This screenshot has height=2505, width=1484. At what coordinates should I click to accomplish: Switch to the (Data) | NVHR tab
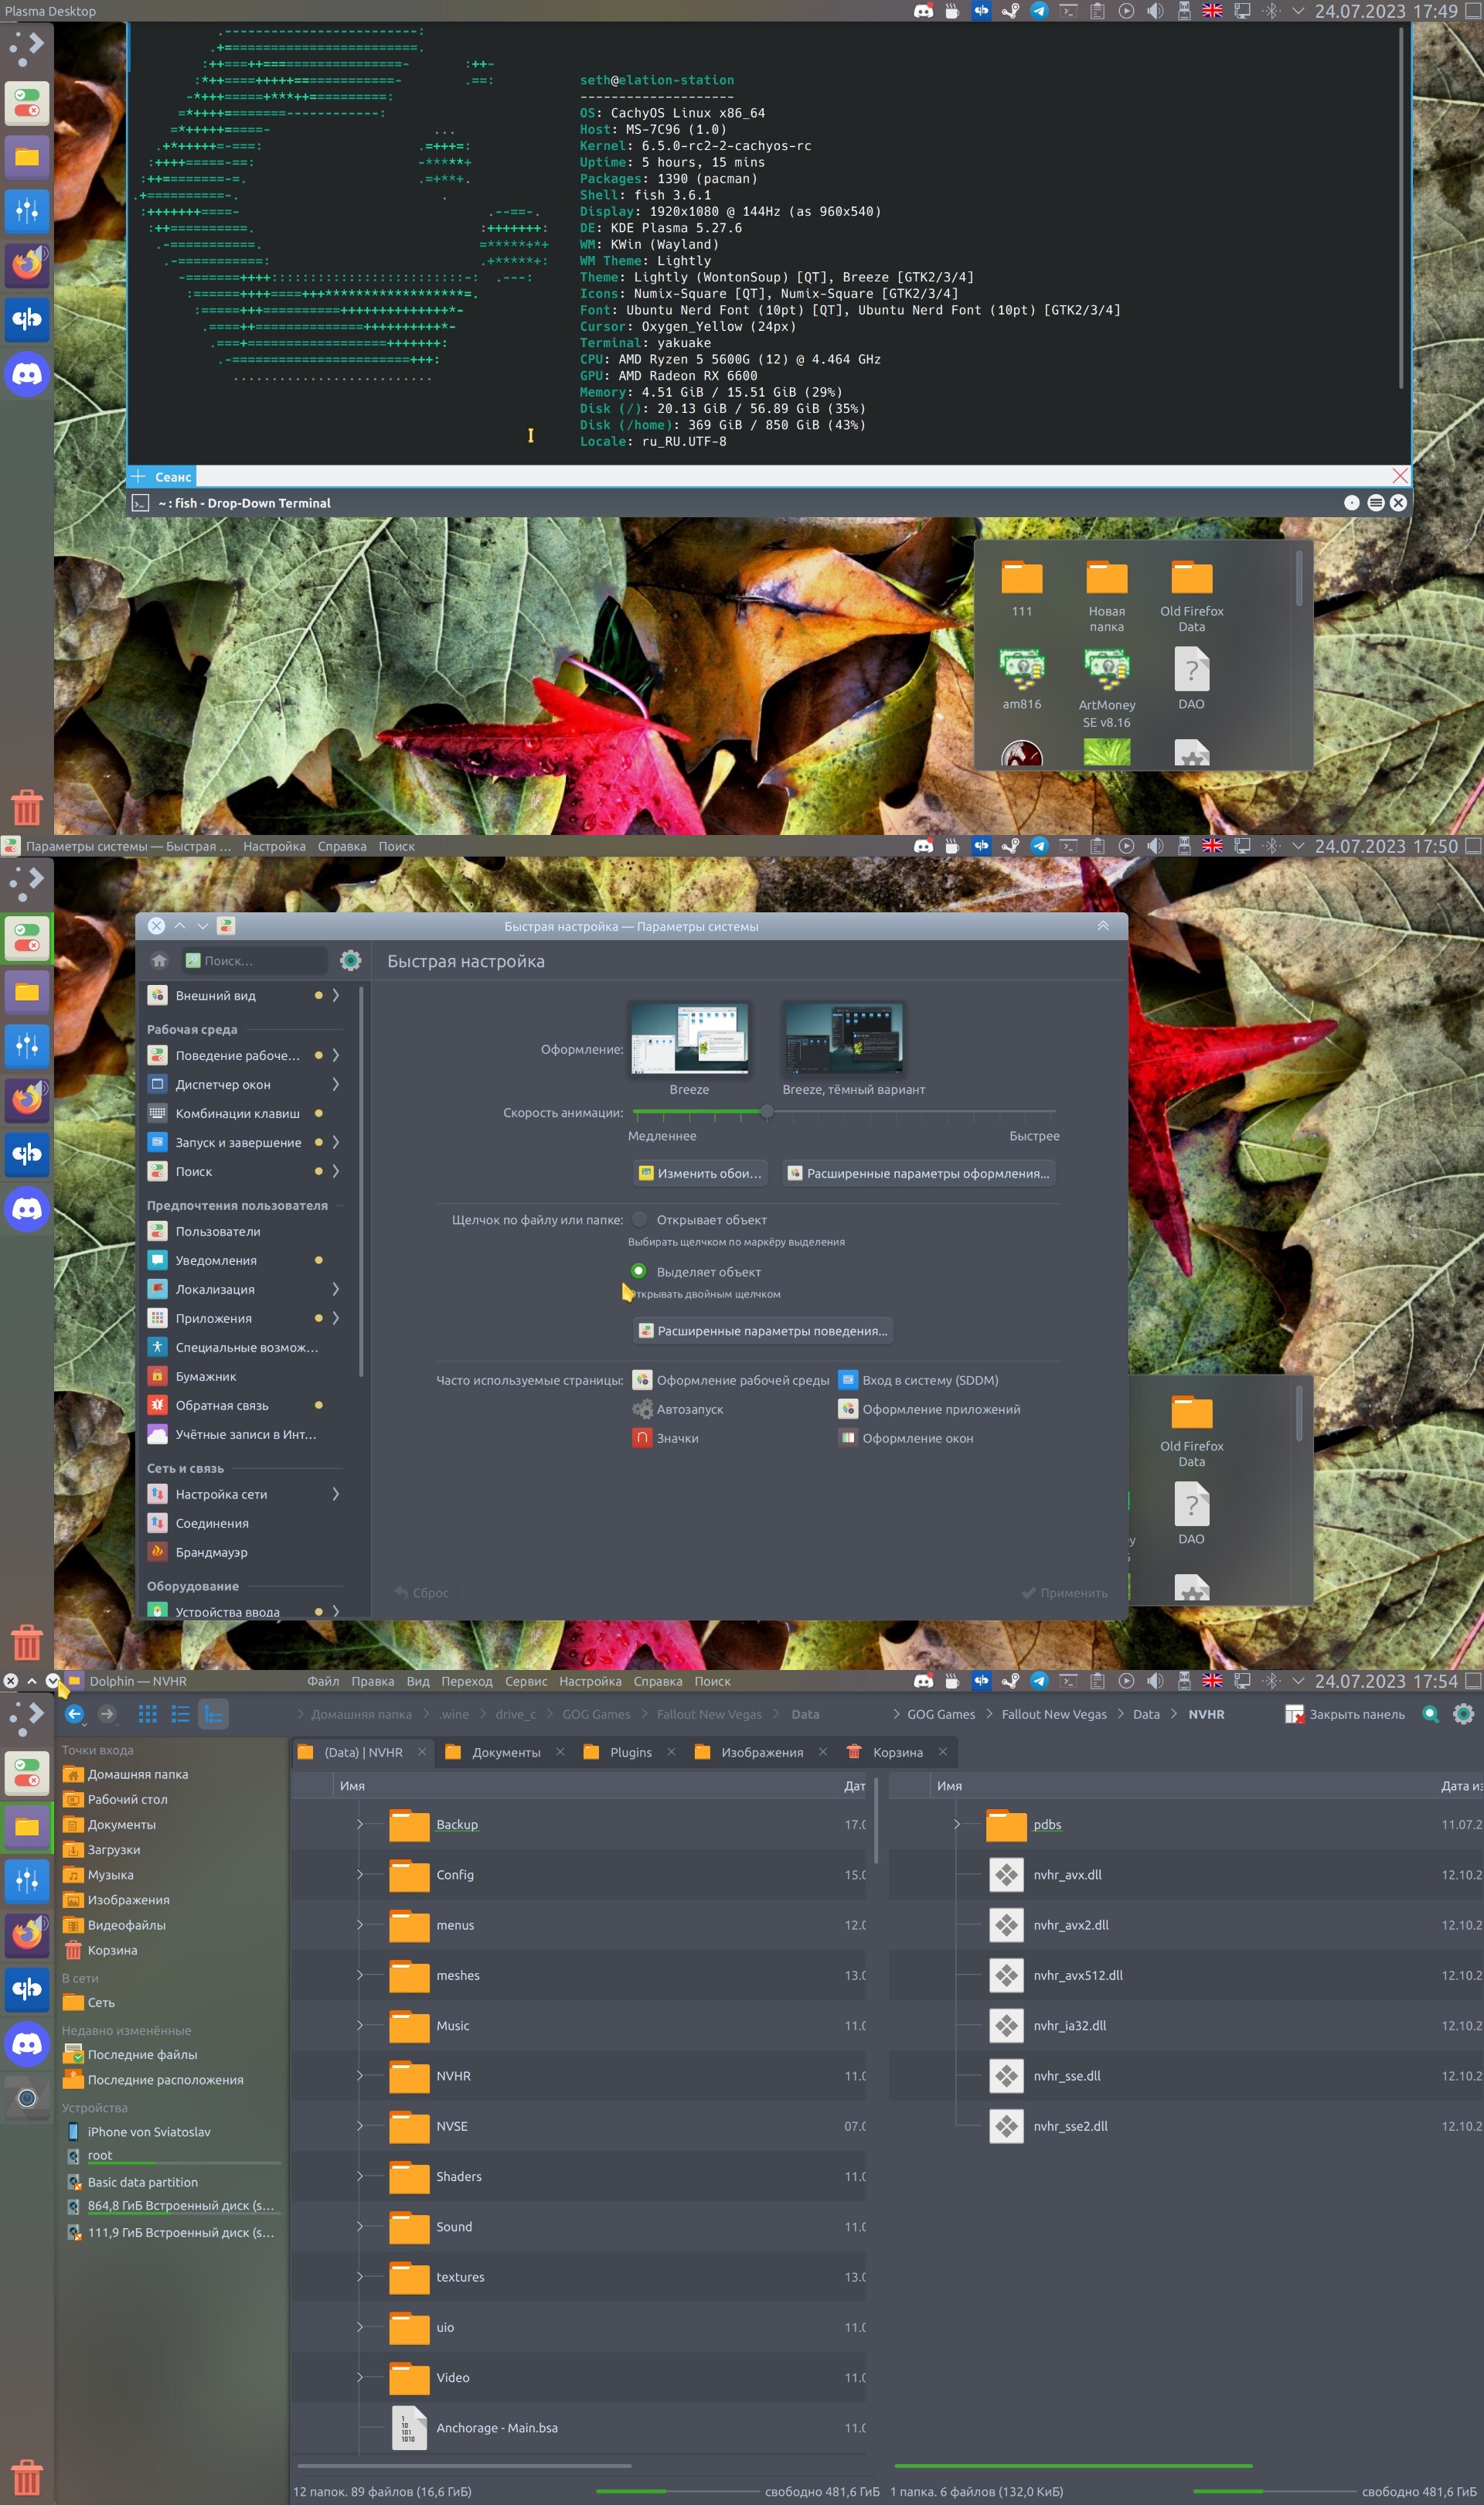363,1752
